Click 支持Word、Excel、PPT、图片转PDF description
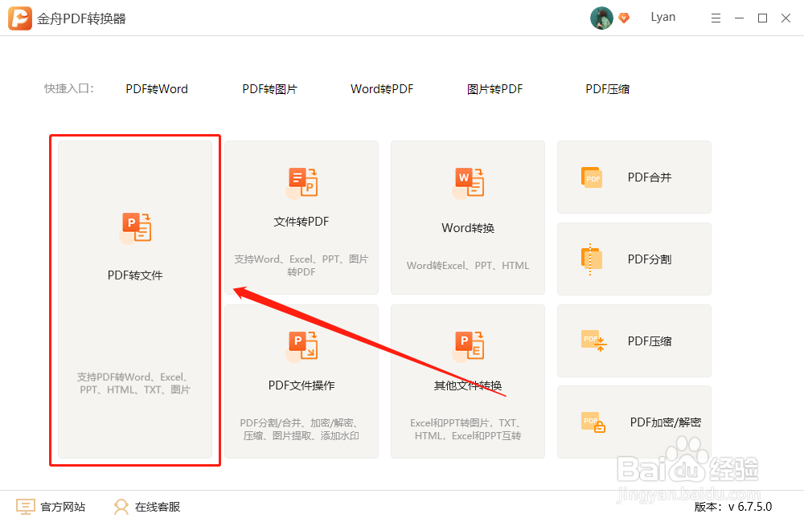Viewport: 804px width, 522px height. coord(301,265)
